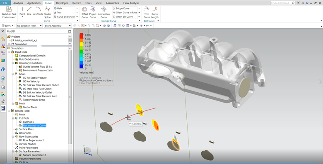
Task: Switch to the Analysis tab
Action: tap(18, 3)
